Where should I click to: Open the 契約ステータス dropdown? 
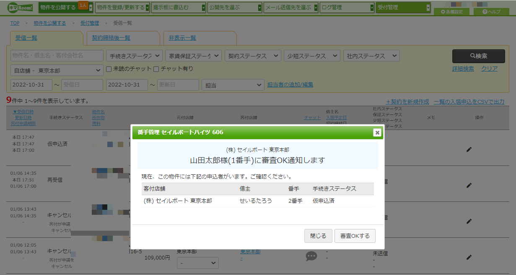pos(253,56)
